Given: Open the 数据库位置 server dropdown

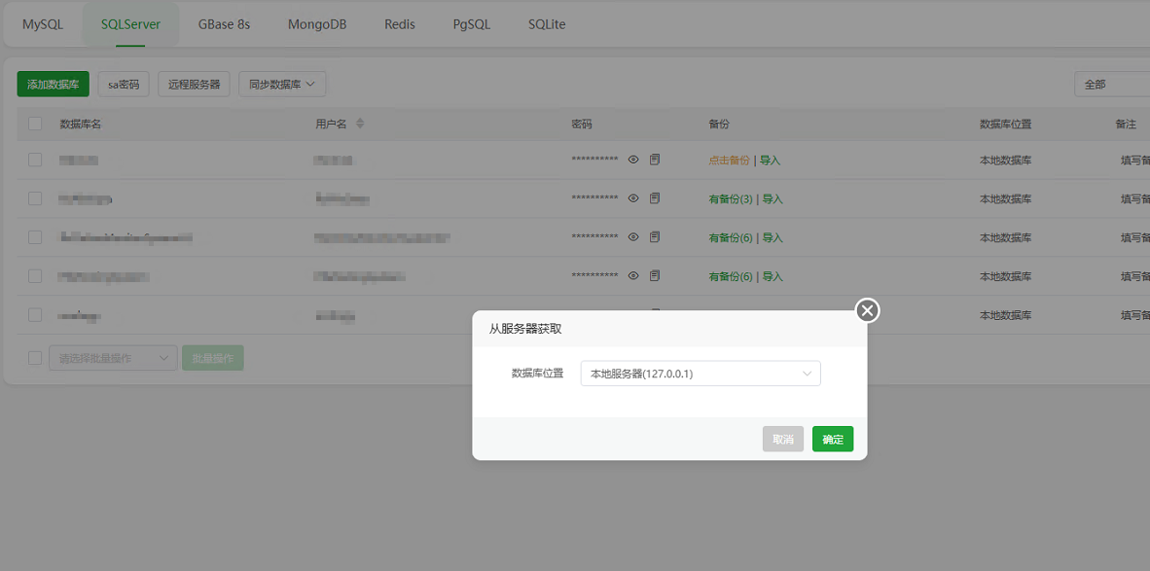Looking at the screenshot, I should [x=700, y=373].
